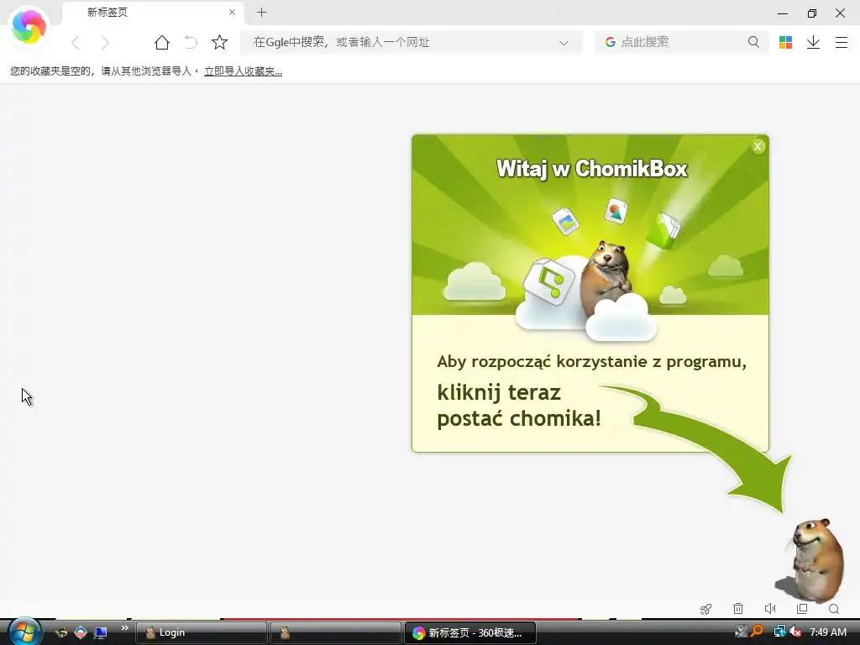
Task: Select the 新标签页 tab
Action: point(153,13)
